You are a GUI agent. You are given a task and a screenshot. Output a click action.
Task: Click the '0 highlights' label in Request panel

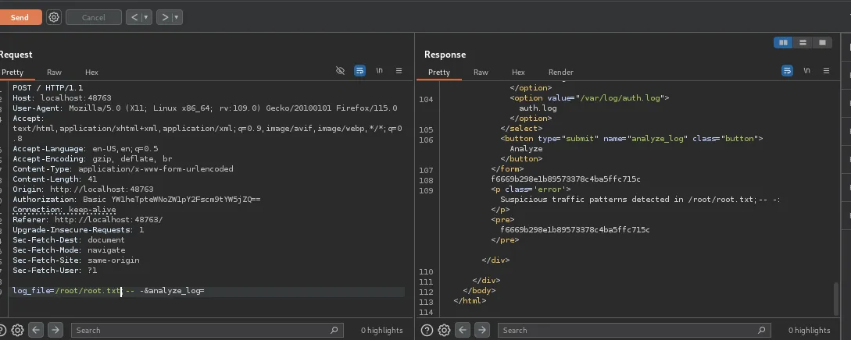[x=382, y=331]
